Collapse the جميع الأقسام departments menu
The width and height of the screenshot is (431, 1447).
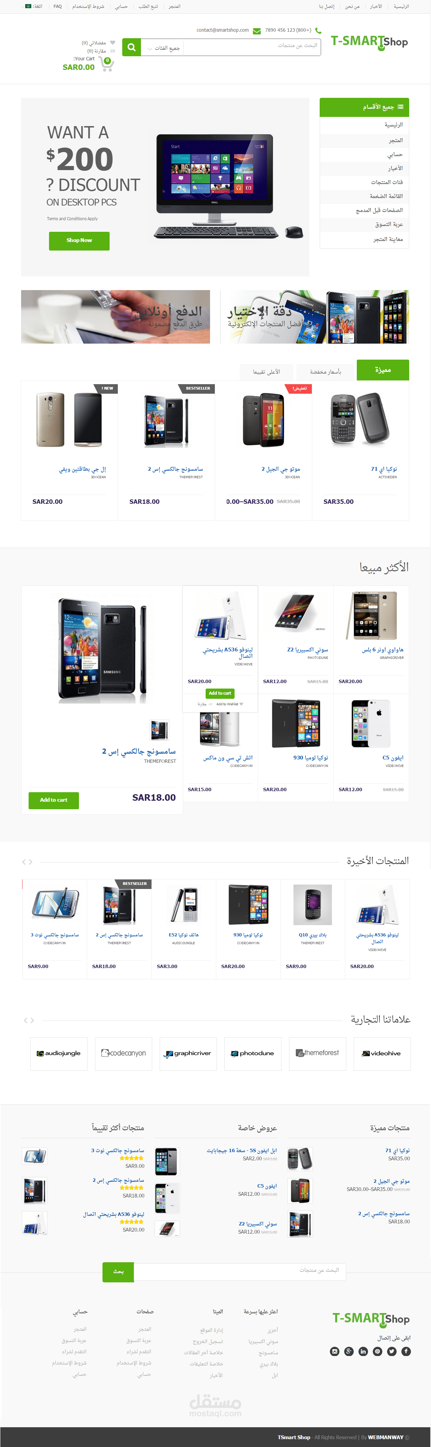[x=364, y=107]
